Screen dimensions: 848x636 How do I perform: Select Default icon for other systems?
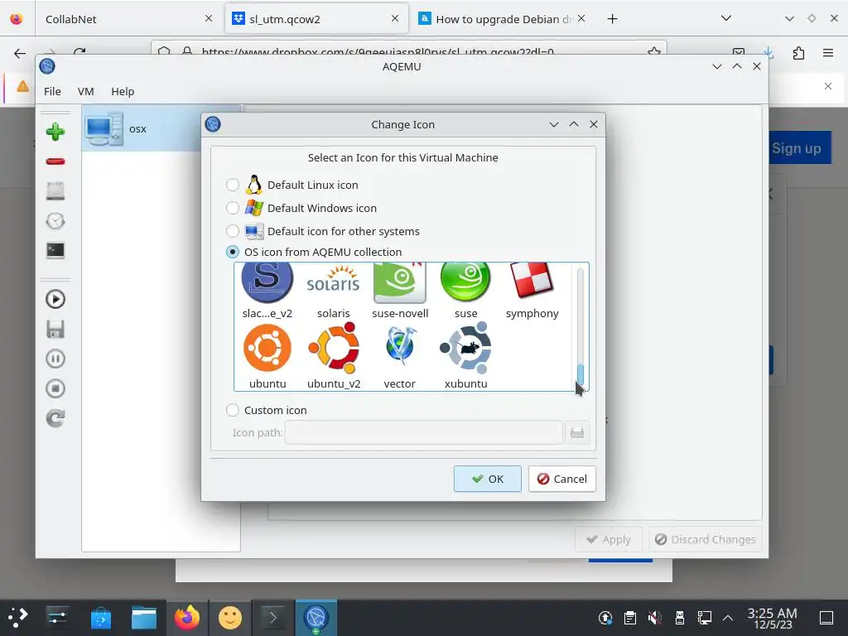(x=233, y=232)
